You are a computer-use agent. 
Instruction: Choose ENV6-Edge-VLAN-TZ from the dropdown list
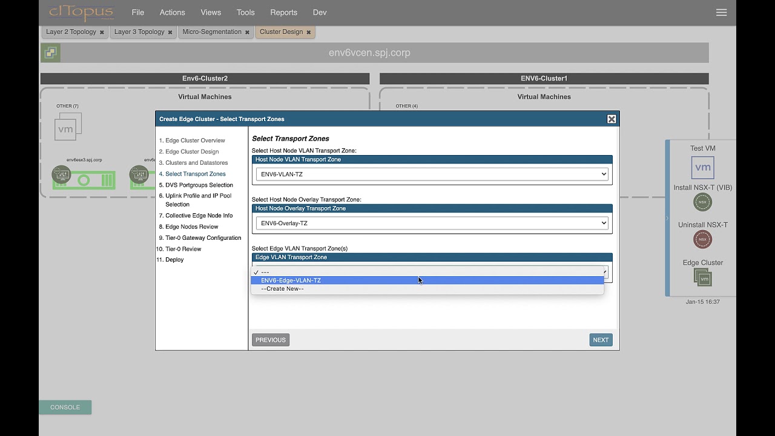pyautogui.click(x=291, y=280)
